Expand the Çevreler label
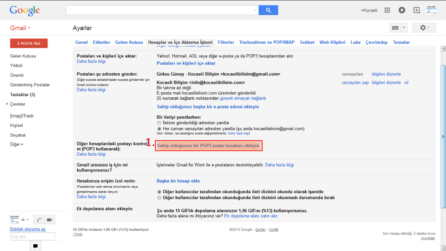The image size is (446, 251). pos(7,104)
